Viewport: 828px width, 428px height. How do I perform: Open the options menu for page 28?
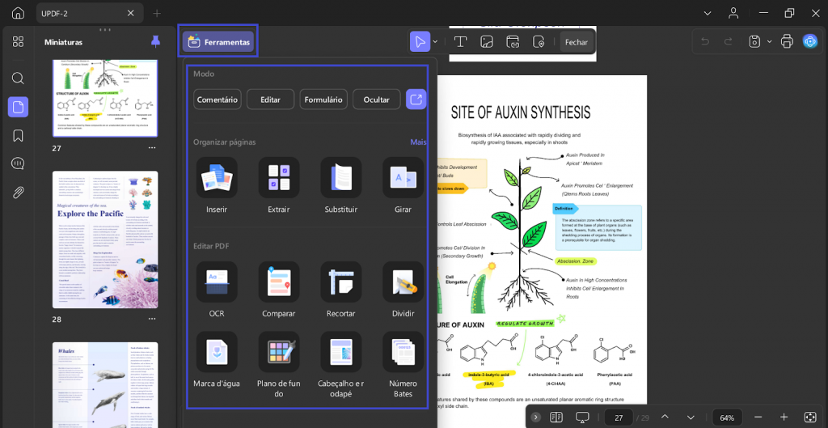click(x=152, y=319)
